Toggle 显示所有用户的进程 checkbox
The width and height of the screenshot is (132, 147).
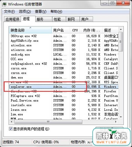pyautogui.click(x=11, y=129)
